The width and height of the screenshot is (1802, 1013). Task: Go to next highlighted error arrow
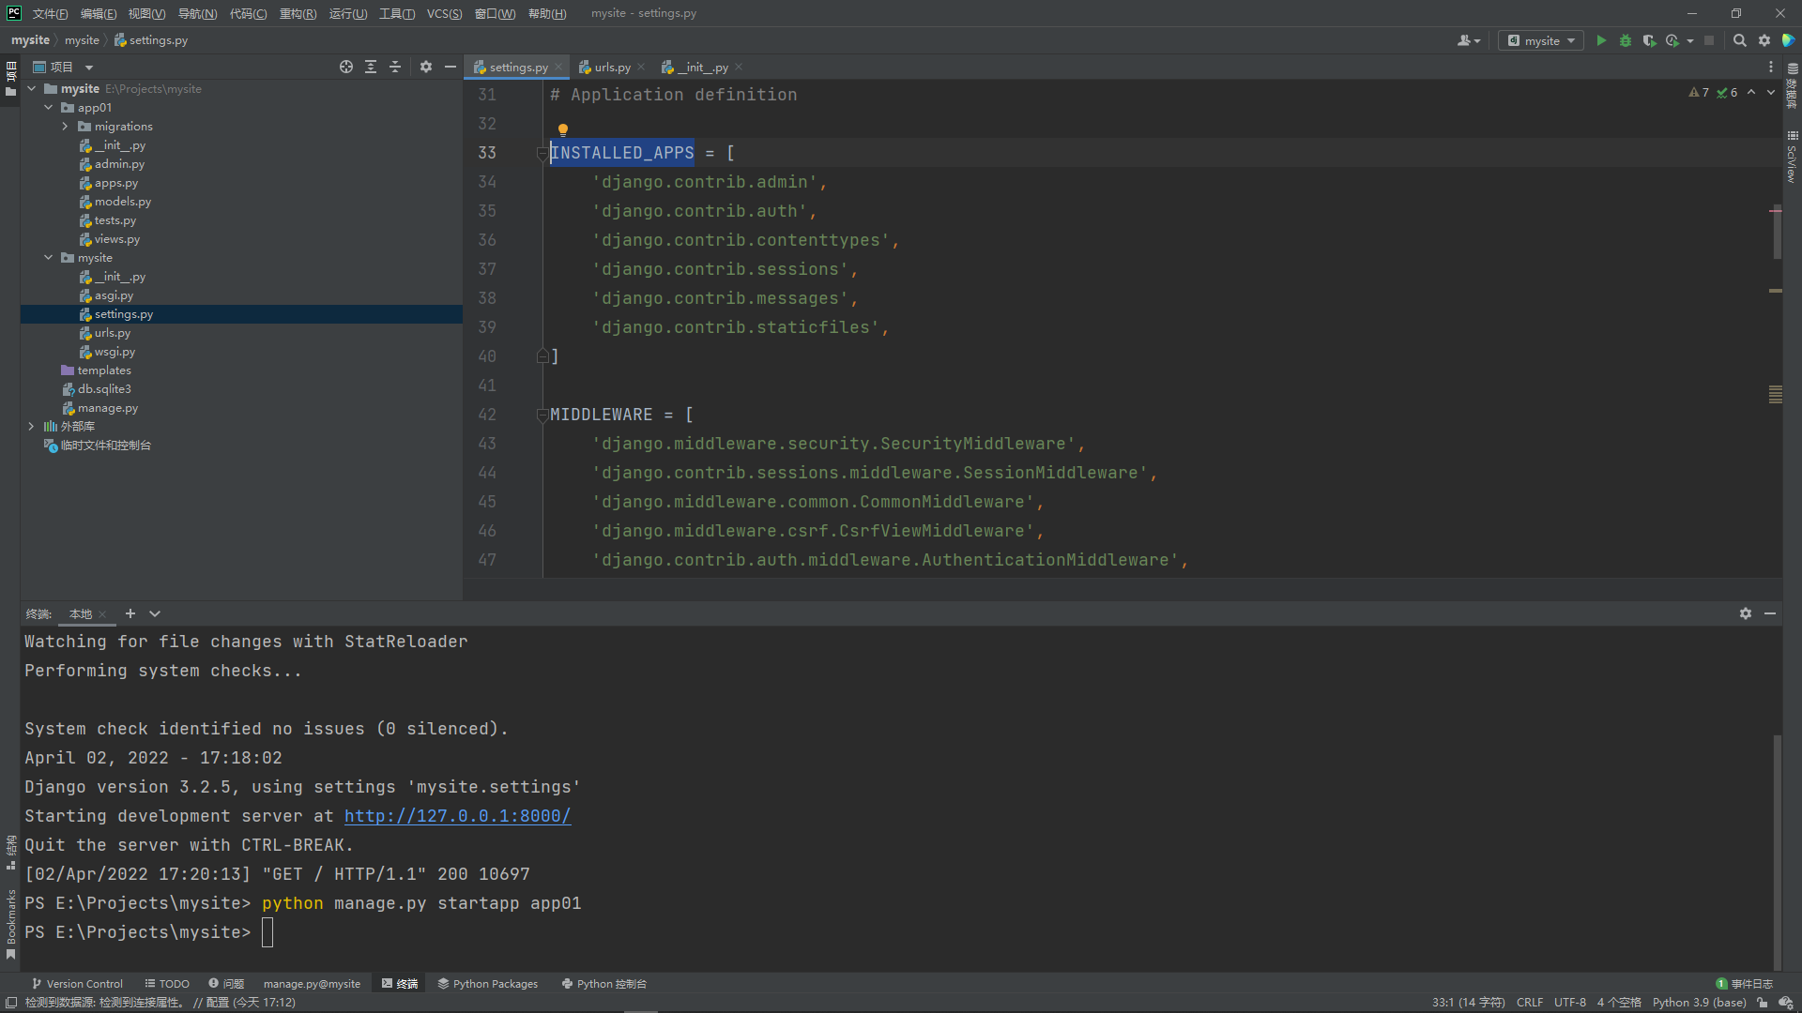(x=1771, y=92)
